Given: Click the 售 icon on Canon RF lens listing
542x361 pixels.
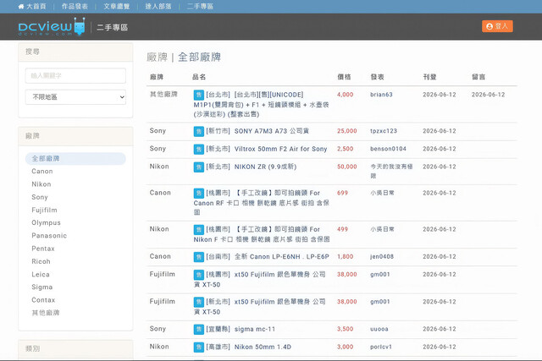Looking at the screenshot, I should pyautogui.click(x=199, y=194).
